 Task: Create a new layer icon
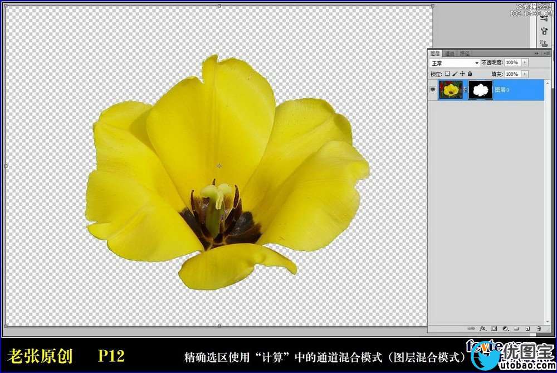527,329
